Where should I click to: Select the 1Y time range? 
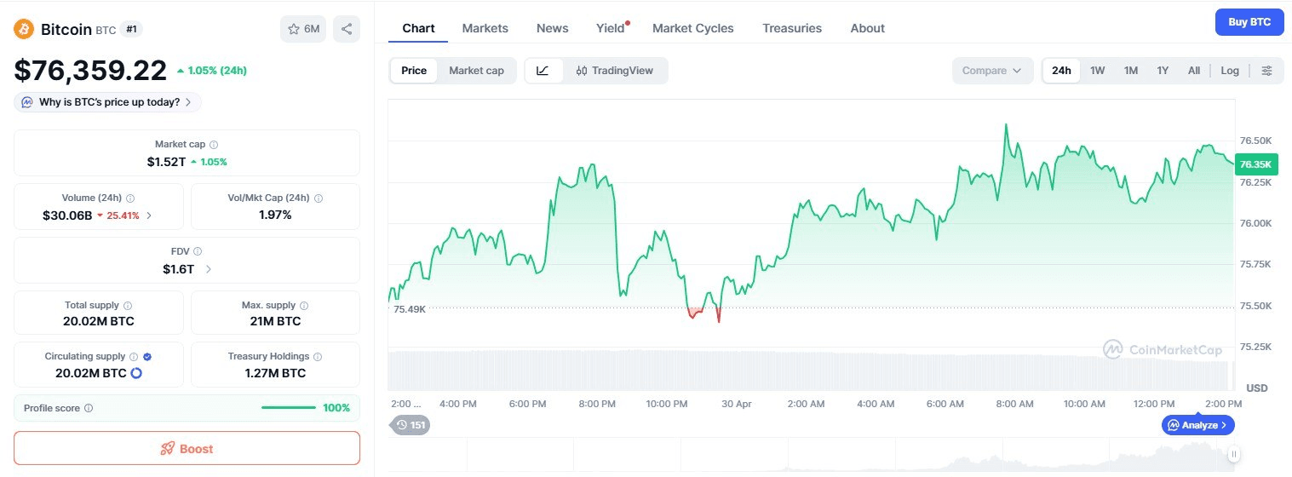1163,71
